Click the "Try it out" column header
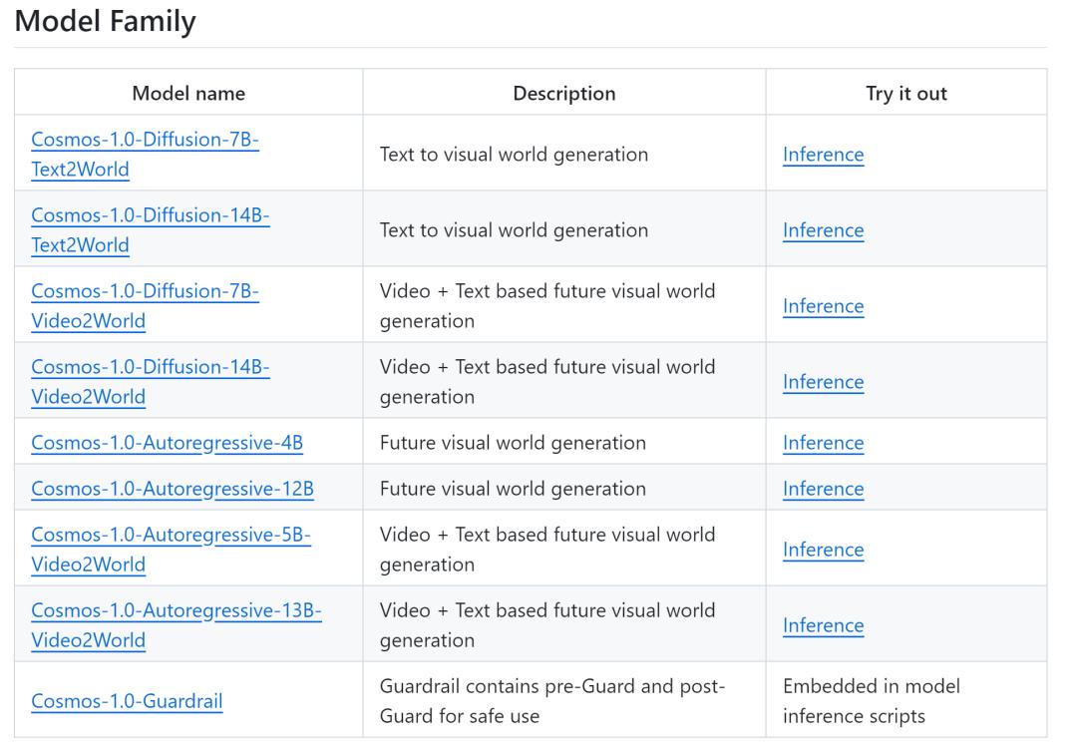1077x756 pixels. (x=905, y=94)
